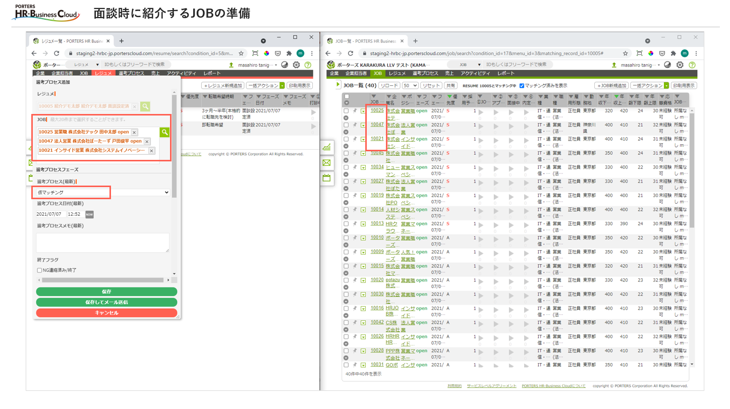
Task: Open 選考プロセス menu in JOB window
Action: tap(424, 73)
